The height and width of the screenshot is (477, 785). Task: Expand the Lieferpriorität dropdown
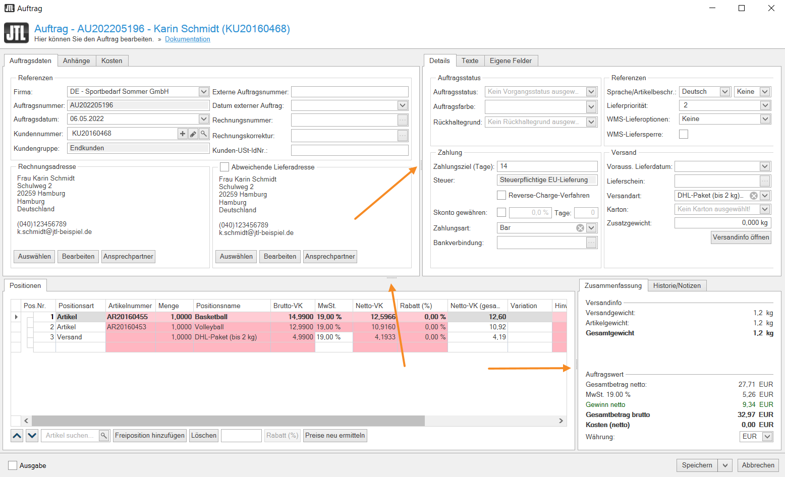coord(765,105)
